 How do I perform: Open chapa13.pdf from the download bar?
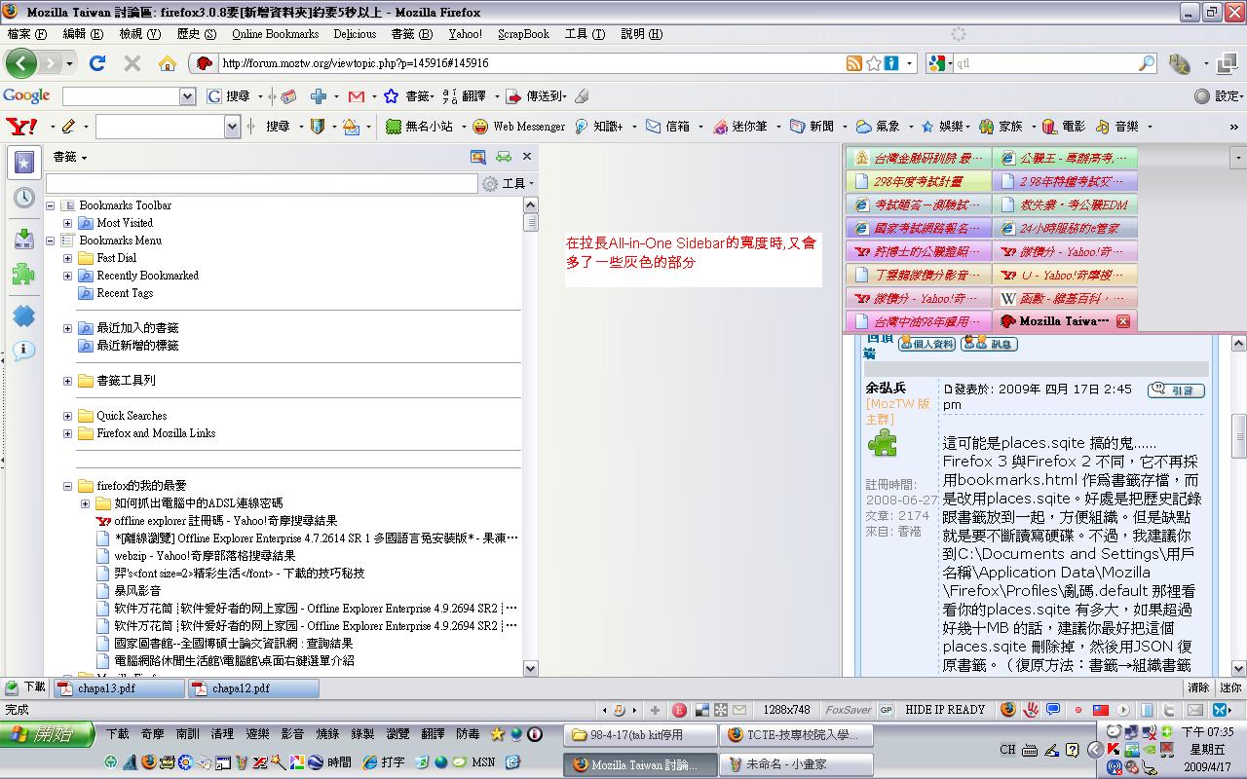120,688
